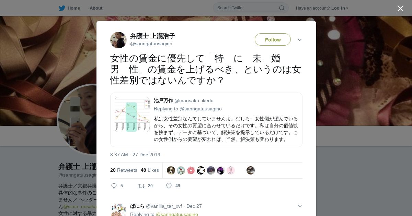Click the retweet arrows icon

(141, 186)
